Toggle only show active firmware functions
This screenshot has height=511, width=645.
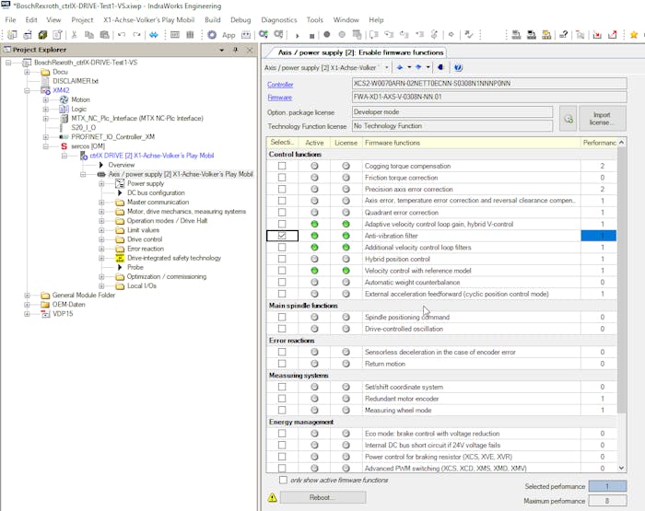[283, 480]
